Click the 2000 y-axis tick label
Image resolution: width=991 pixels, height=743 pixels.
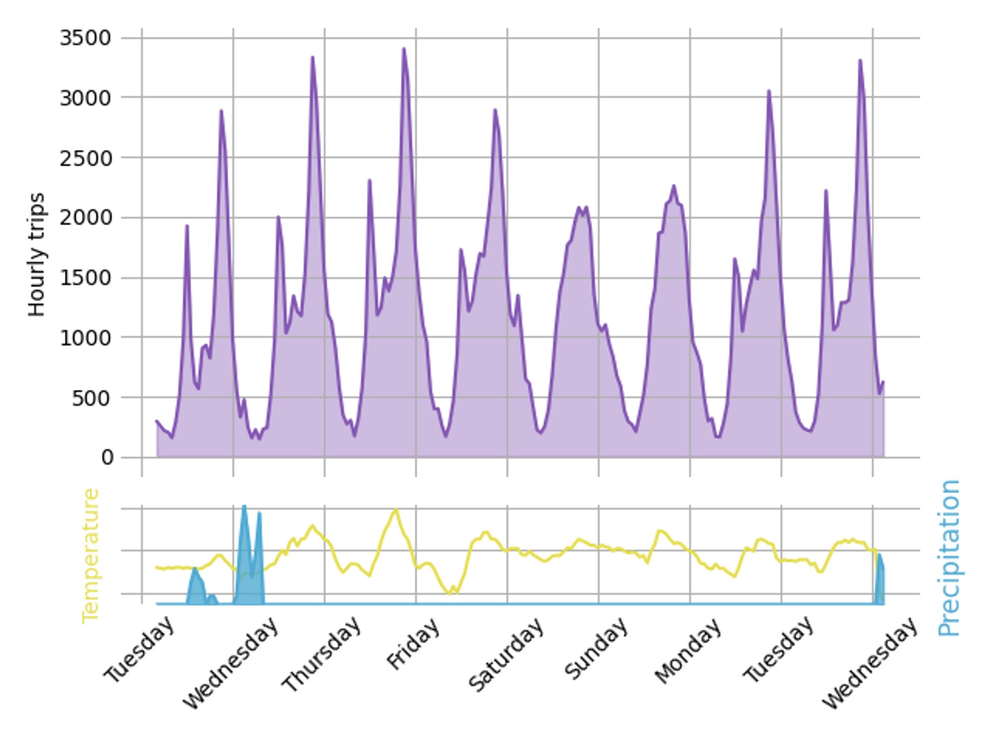tap(85, 218)
